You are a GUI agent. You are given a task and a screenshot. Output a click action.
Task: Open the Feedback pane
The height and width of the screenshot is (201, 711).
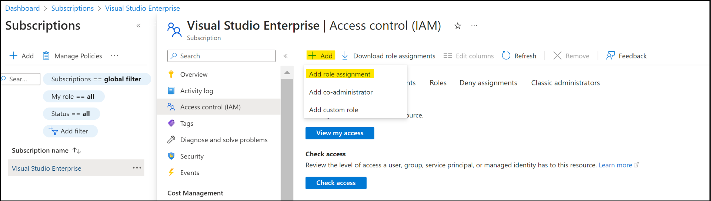(x=626, y=56)
